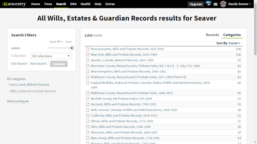Start a New Search

tap(39, 64)
